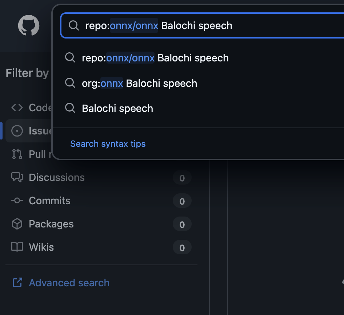The image size is (344, 315).
Task: Open Search syntax tips link
Action: click(108, 144)
